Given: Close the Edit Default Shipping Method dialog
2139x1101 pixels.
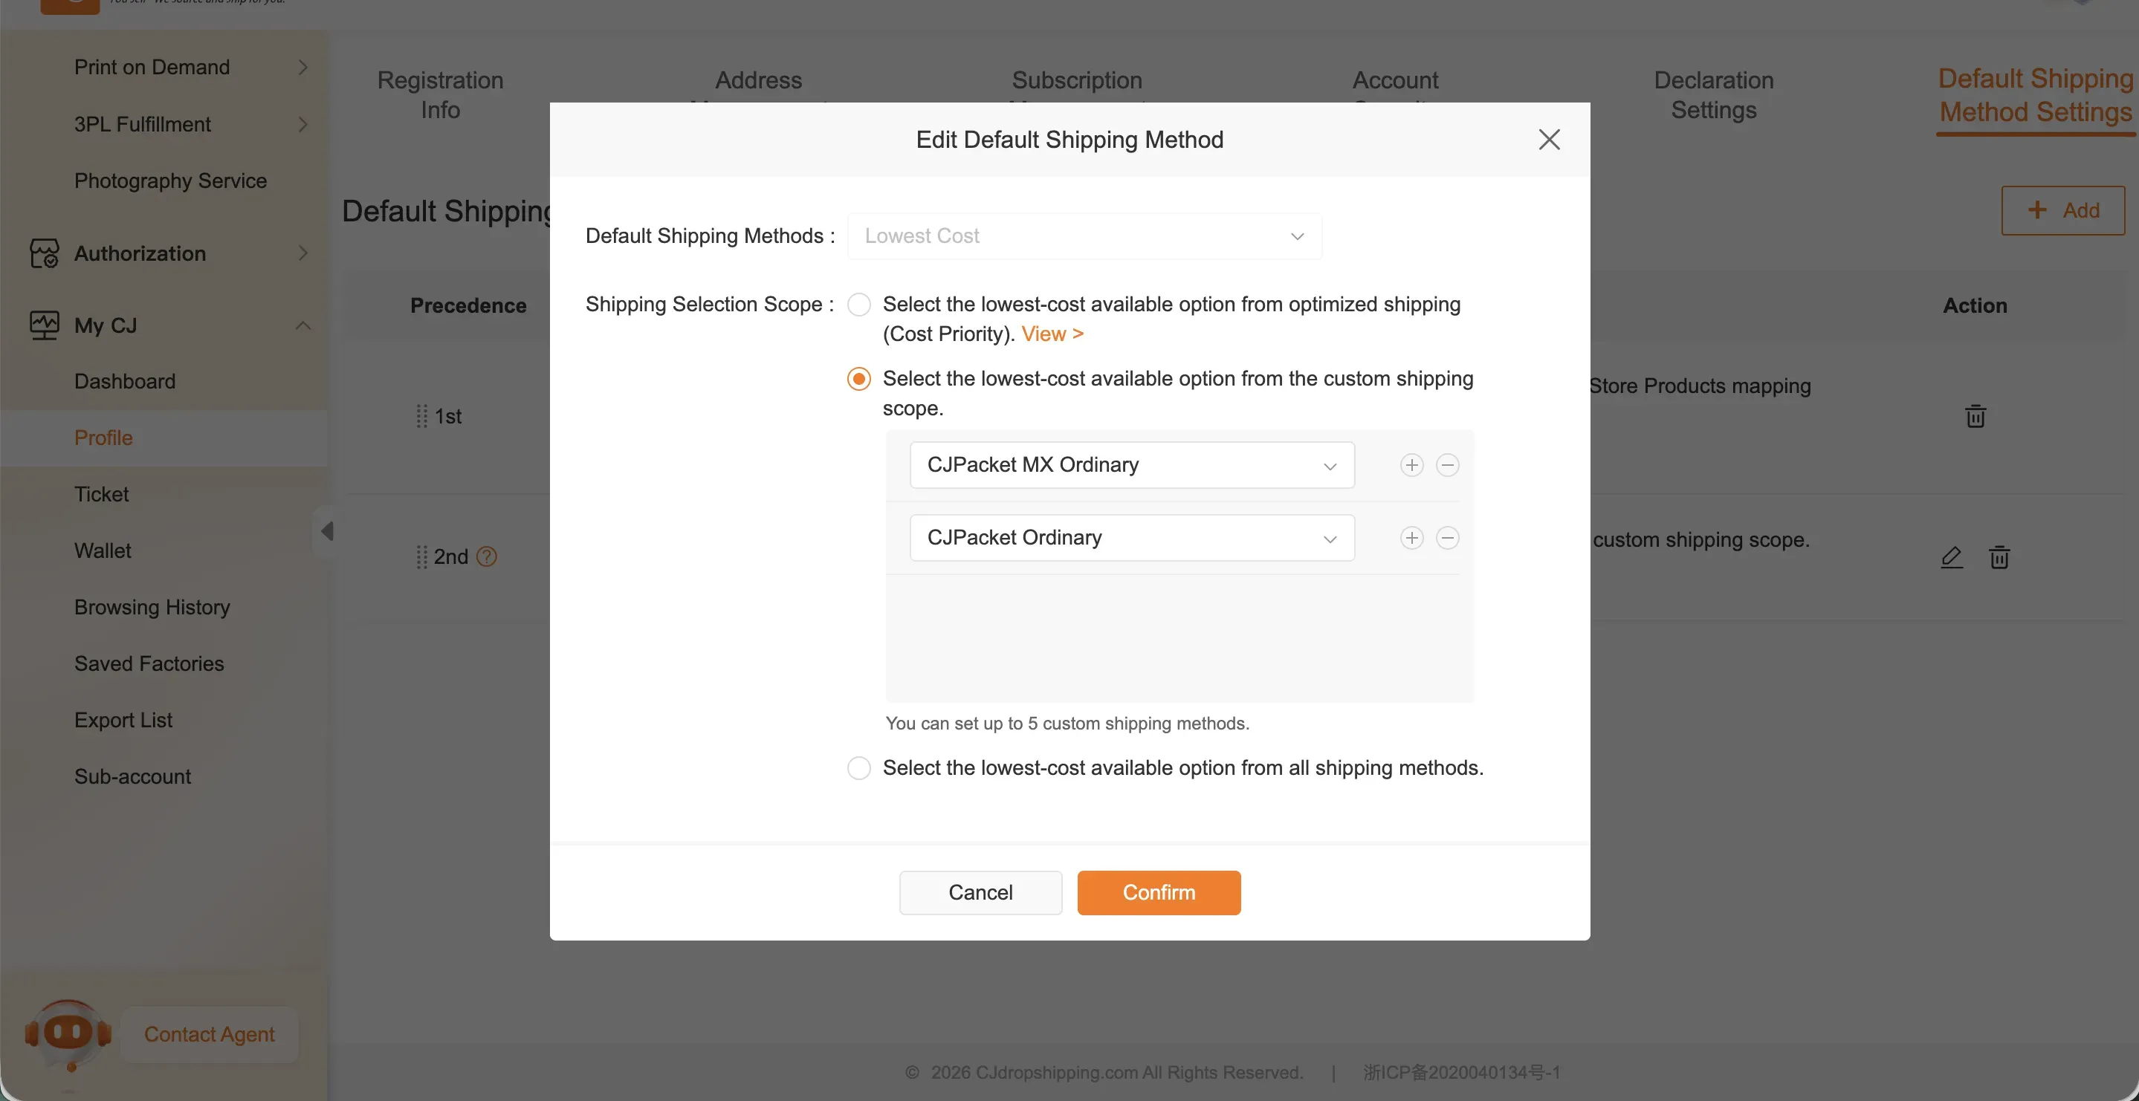Looking at the screenshot, I should (x=1549, y=140).
